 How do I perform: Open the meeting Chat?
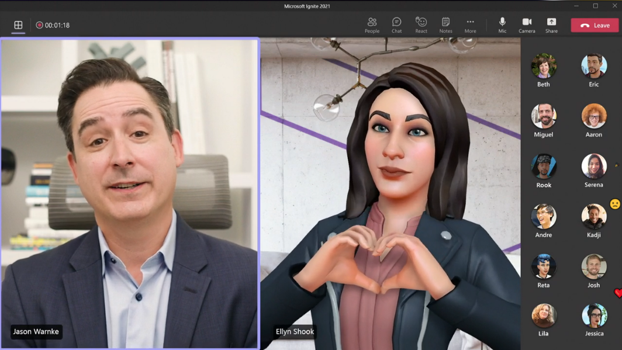396,25
